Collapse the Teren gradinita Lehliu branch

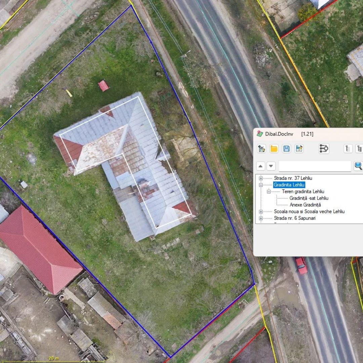coord(269,192)
